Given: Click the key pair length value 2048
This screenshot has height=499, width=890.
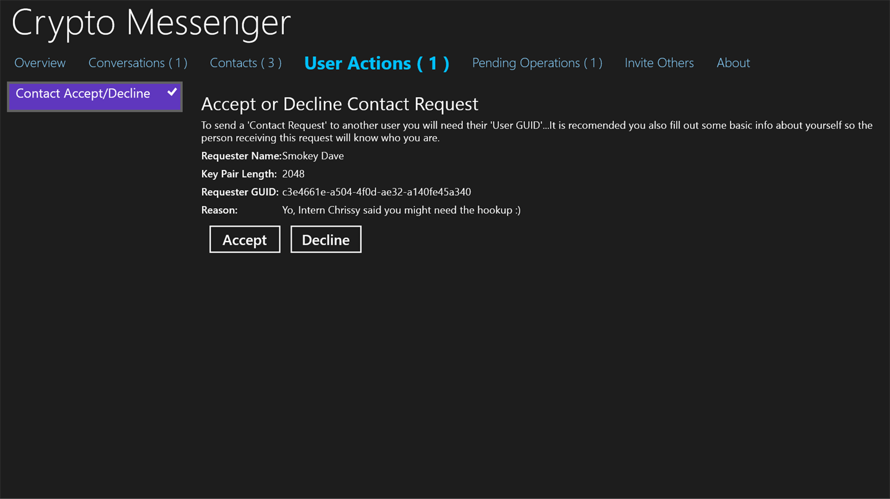Looking at the screenshot, I should coord(293,174).
